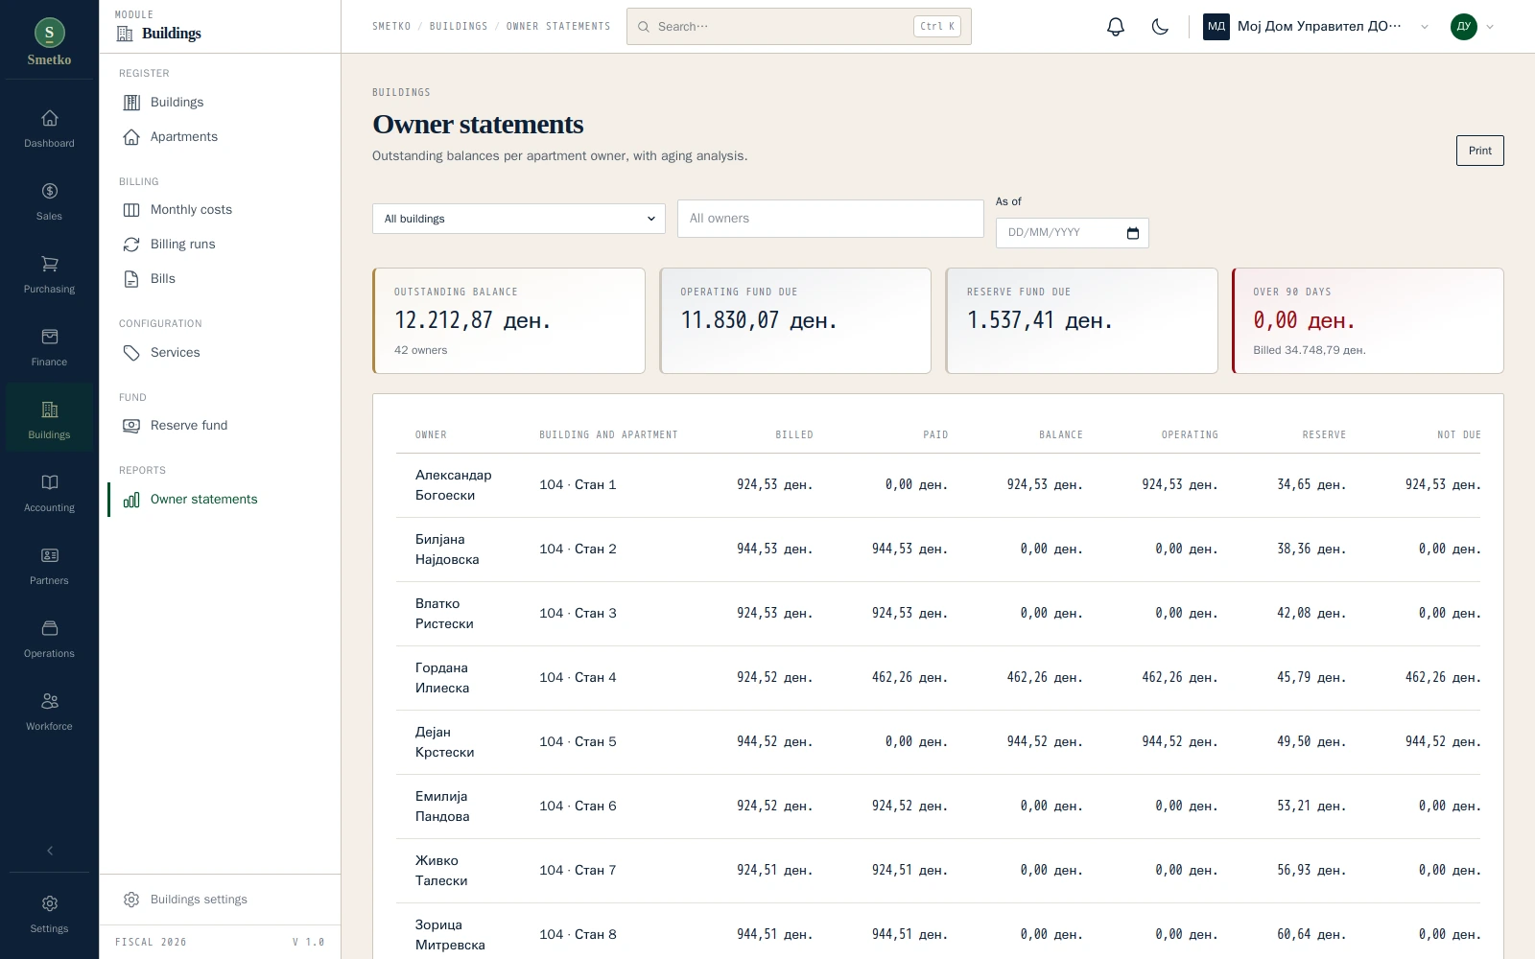
Task: Click the 104 · Стан 4 cell
Action: click(x=578, y=678)
